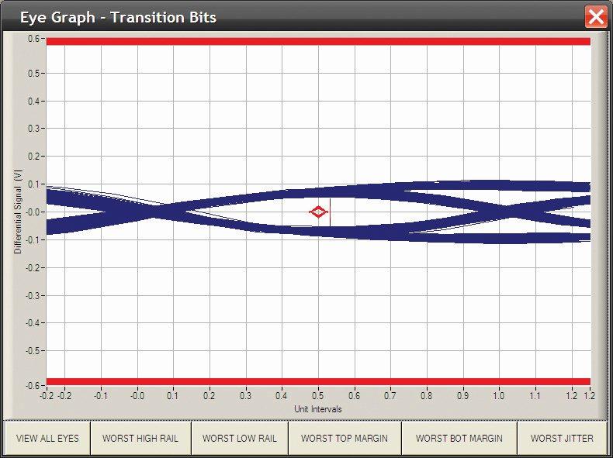
Task: Click the red diamond eye mask marker
Action: click(318, 212)
